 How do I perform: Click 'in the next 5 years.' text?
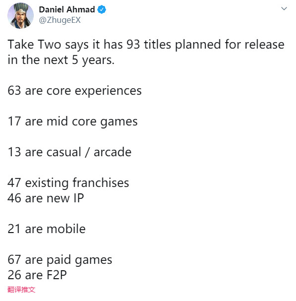coord(61,60)
